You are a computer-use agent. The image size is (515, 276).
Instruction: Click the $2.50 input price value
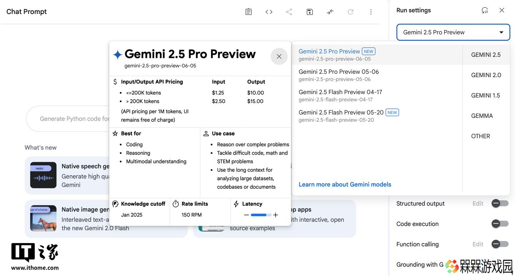coord(219,101)
